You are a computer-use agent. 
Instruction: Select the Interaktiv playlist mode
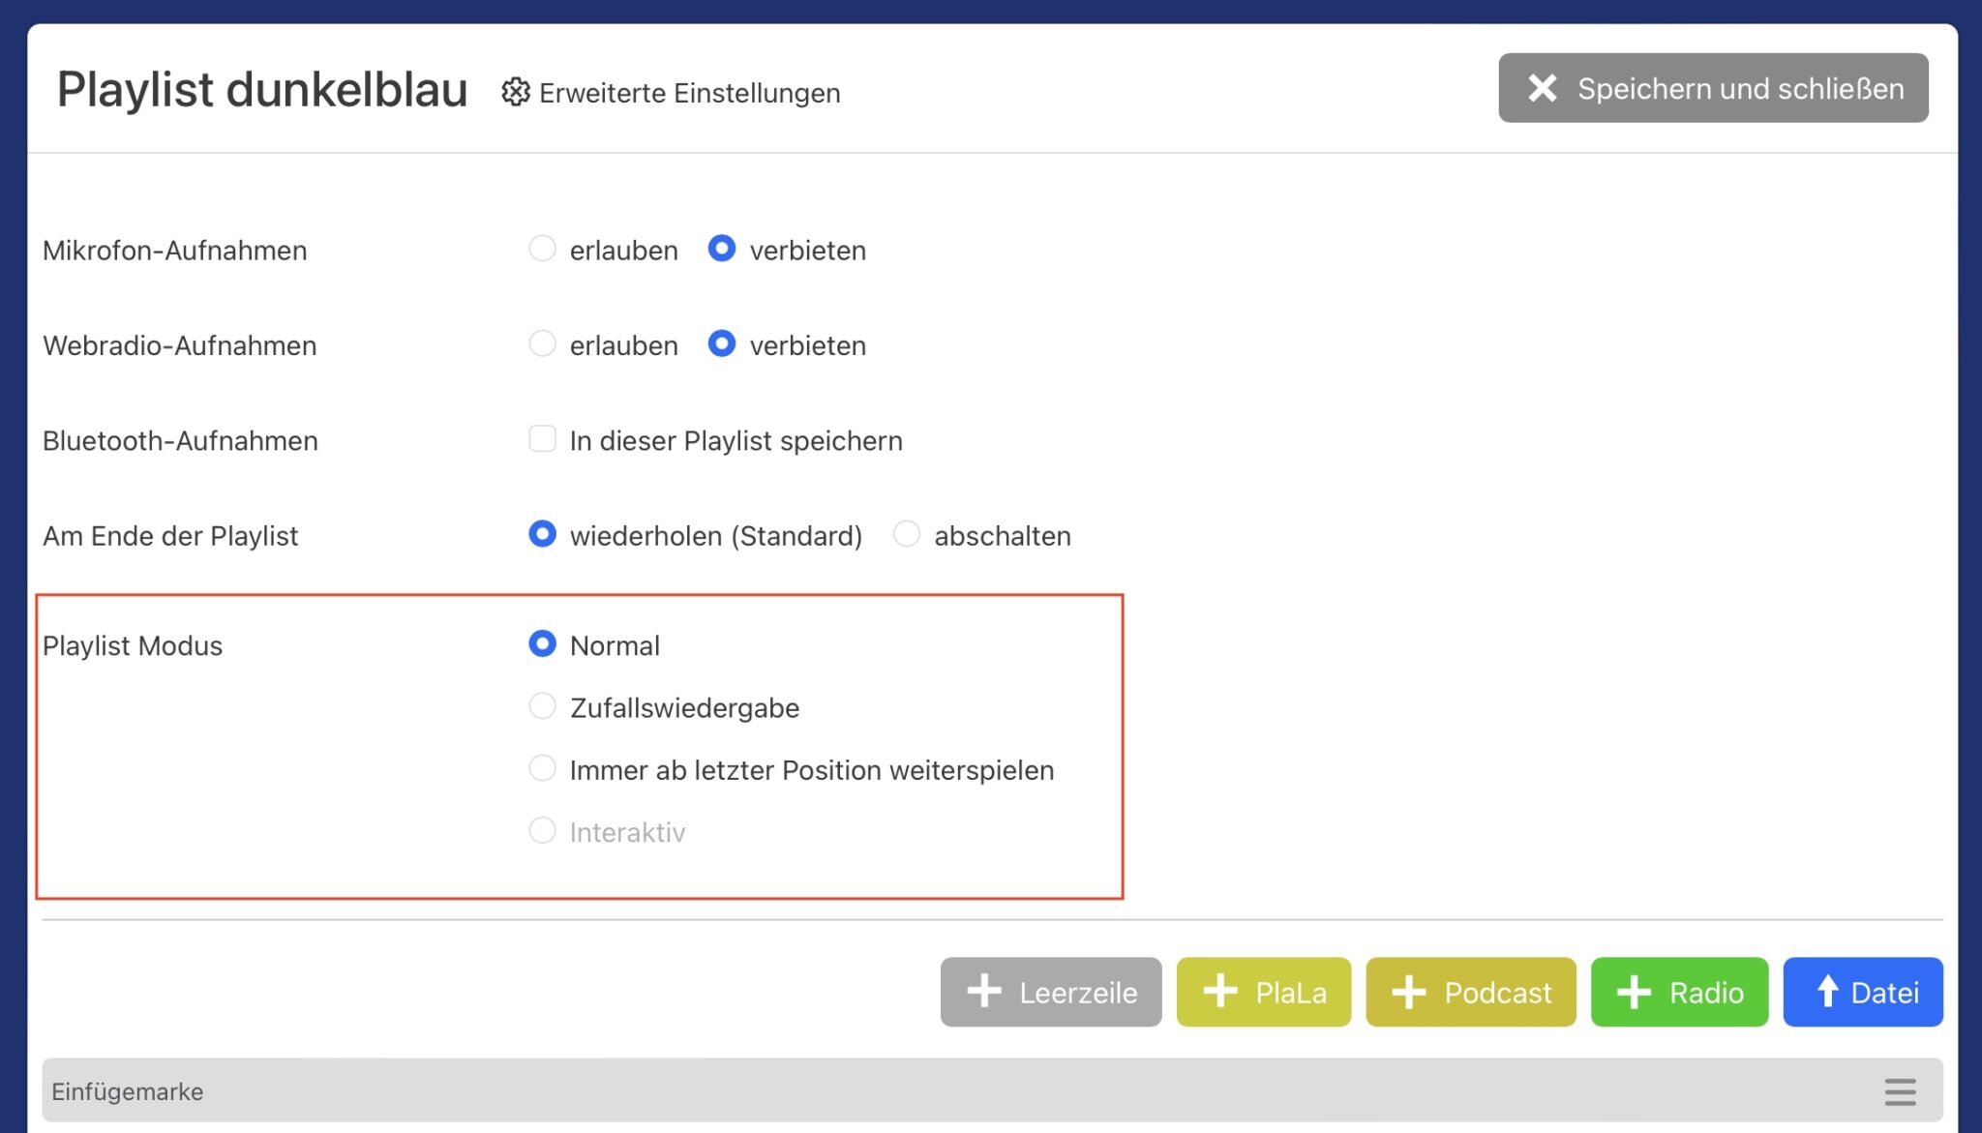543,831
